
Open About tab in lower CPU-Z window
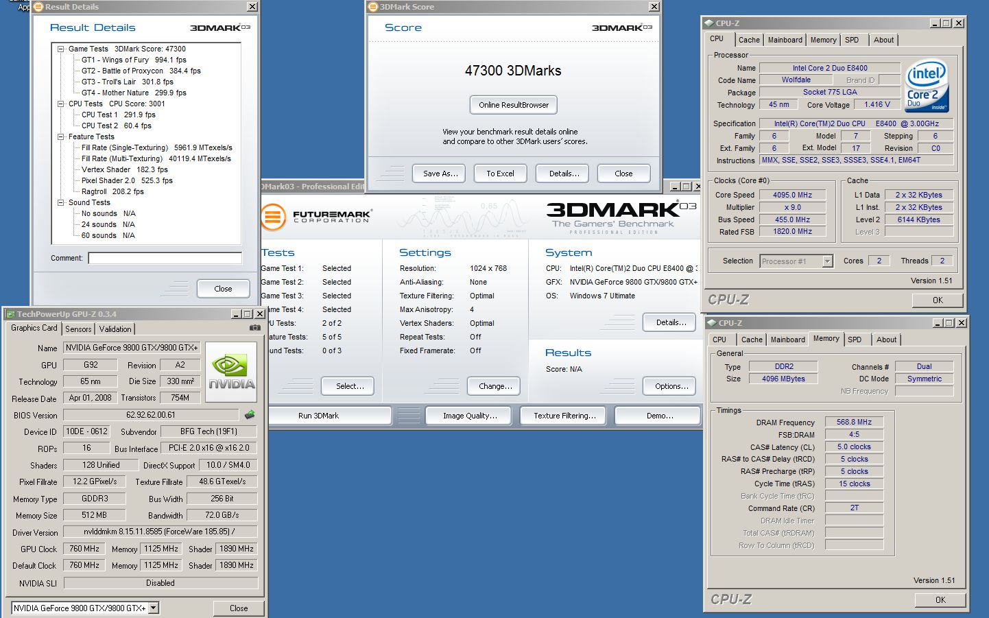(886, 340)
